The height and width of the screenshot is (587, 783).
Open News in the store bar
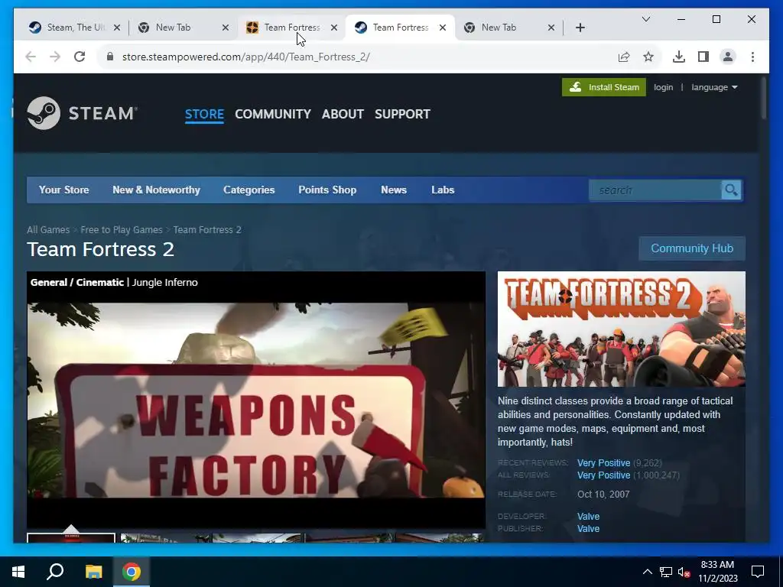394,190
